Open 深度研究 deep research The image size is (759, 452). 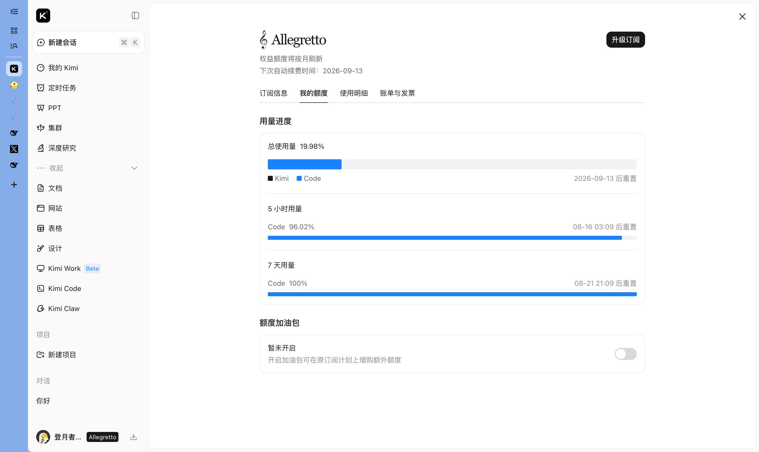click(88, 148)
